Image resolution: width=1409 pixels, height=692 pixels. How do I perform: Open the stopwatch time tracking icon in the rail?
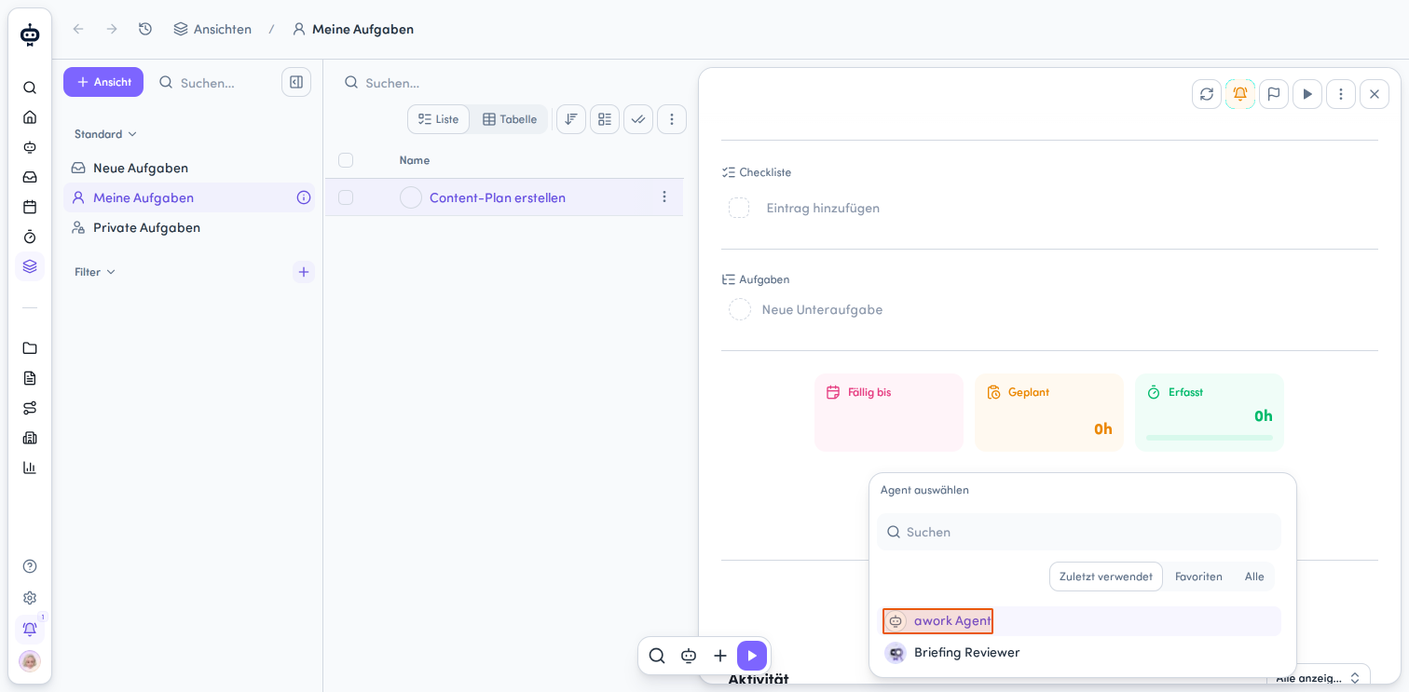(x=30, y=237)
